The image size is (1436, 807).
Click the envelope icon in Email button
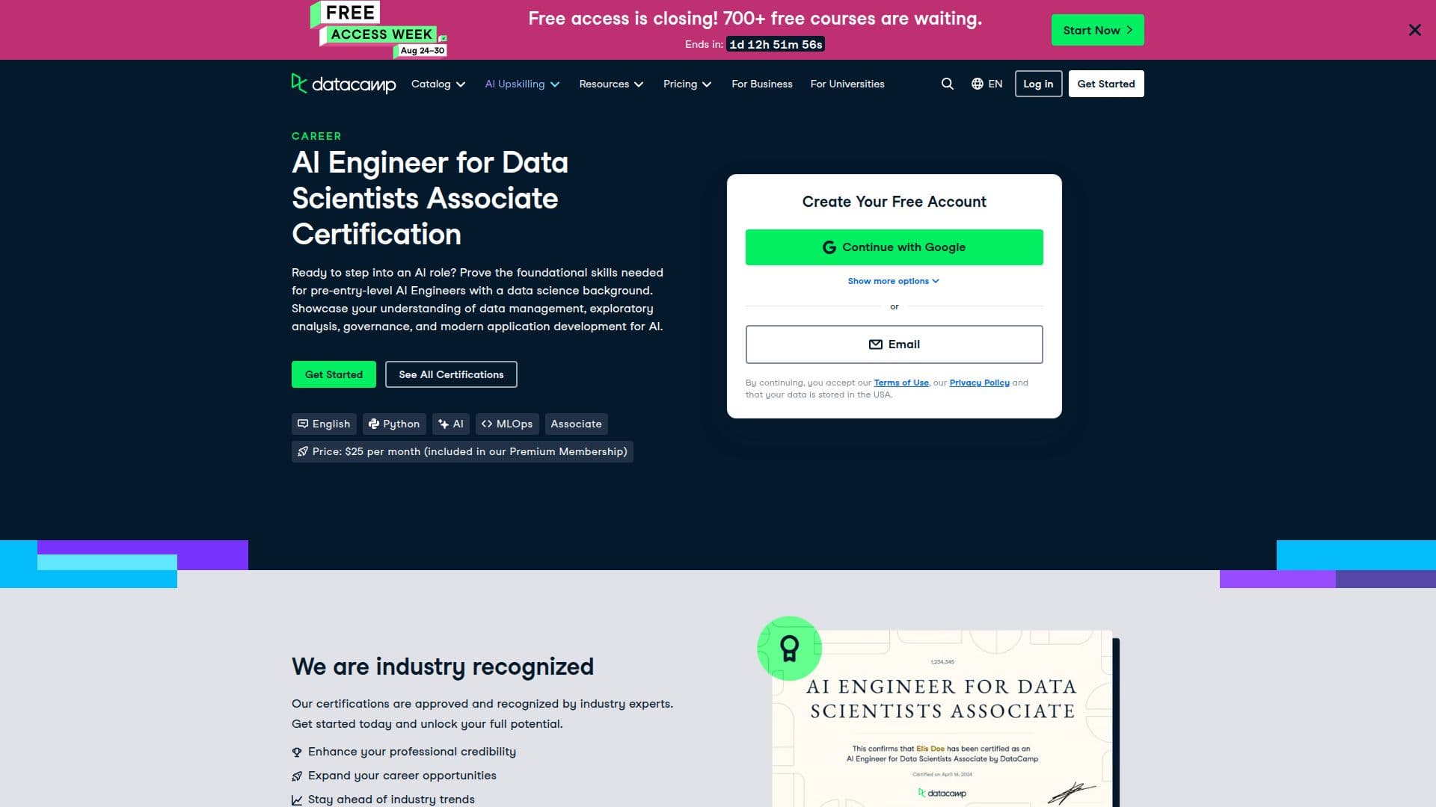coord(875,344)
